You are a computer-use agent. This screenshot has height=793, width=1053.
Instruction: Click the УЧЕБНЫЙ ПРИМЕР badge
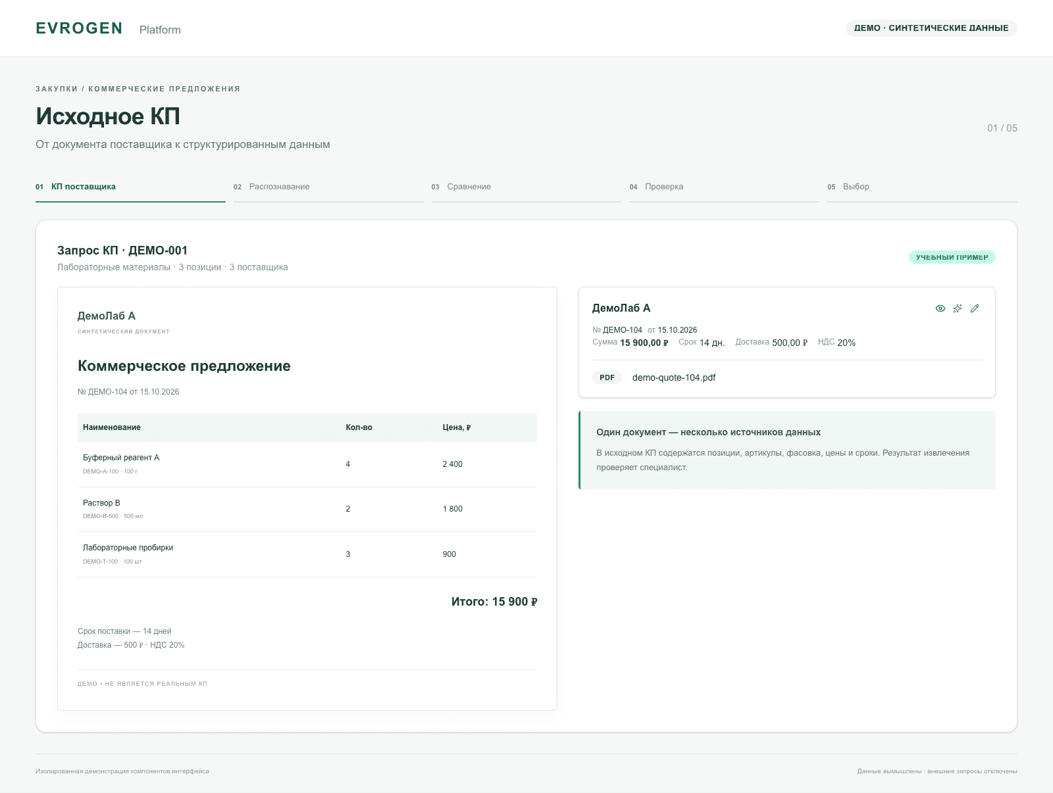952,257
